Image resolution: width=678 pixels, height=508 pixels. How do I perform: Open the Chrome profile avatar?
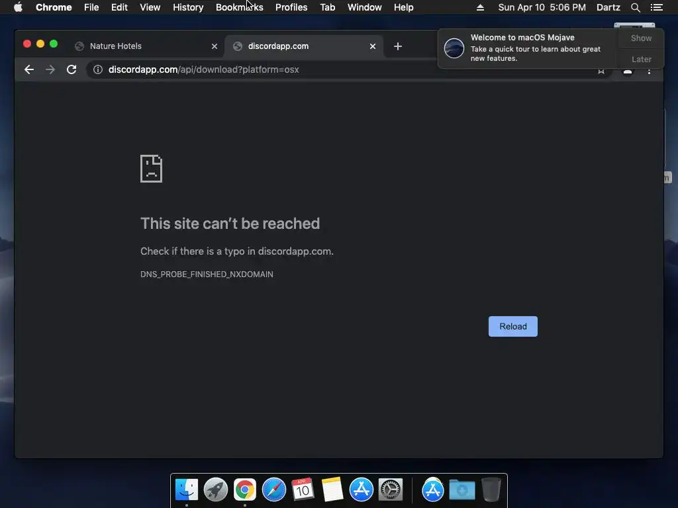click(x=628, y=71)
